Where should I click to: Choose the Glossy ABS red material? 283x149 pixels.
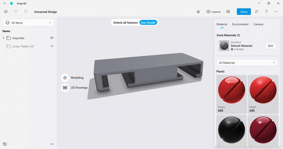pyautogui.click(x=232, y=94)
